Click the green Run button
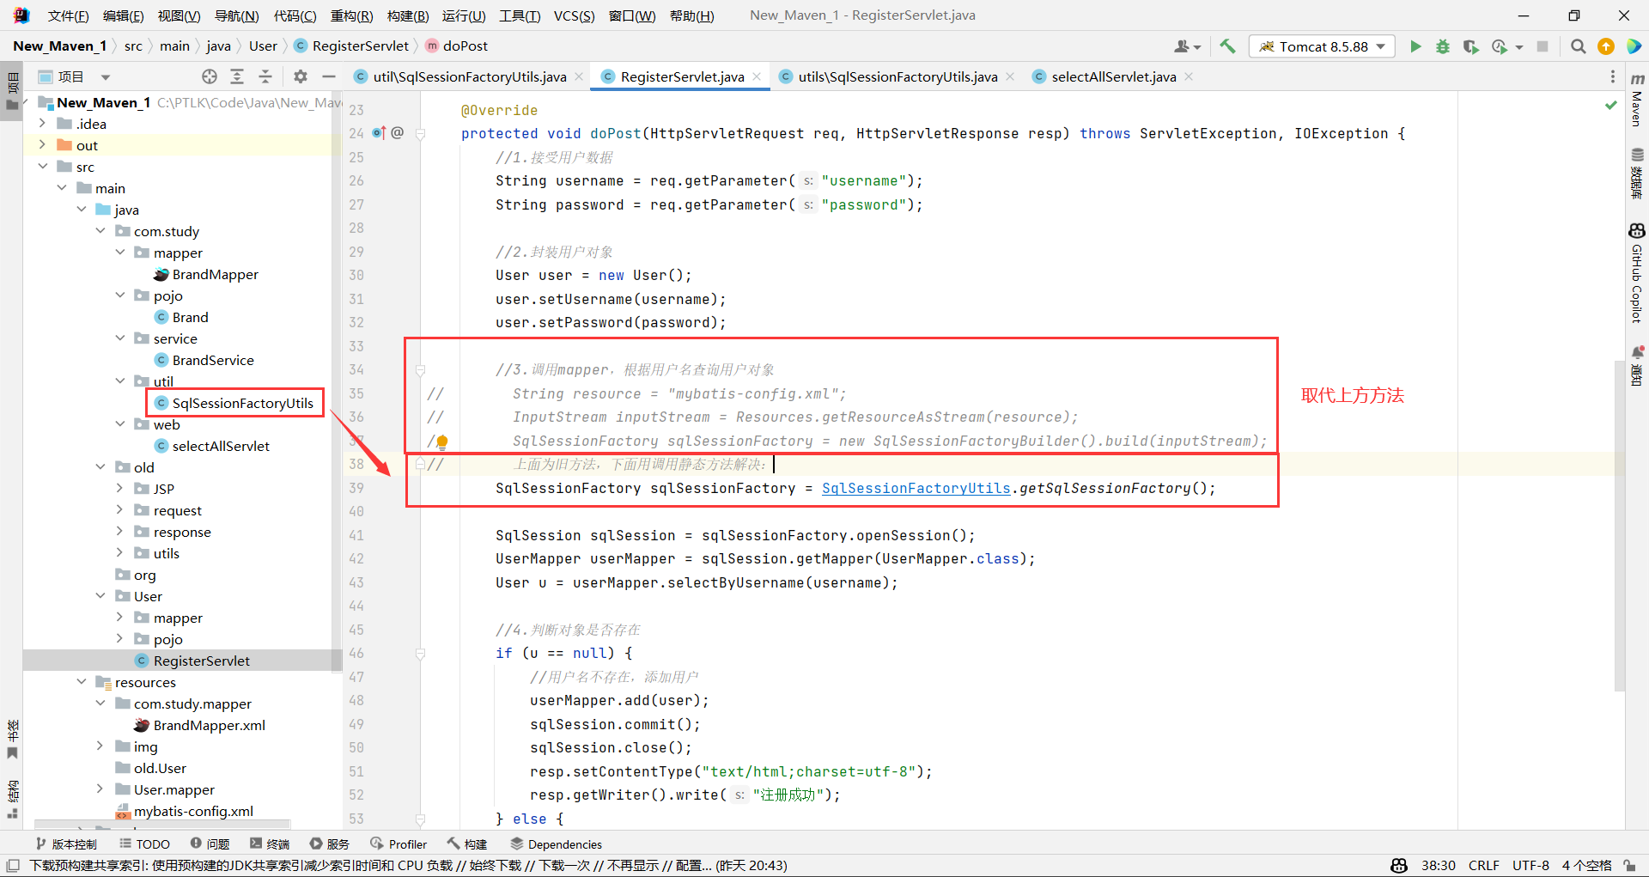This screenshot has width=1649, height=877. pyautogui.click(x=1415, y=46)
